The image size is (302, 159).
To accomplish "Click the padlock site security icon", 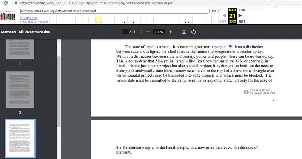I will (16, 3).
